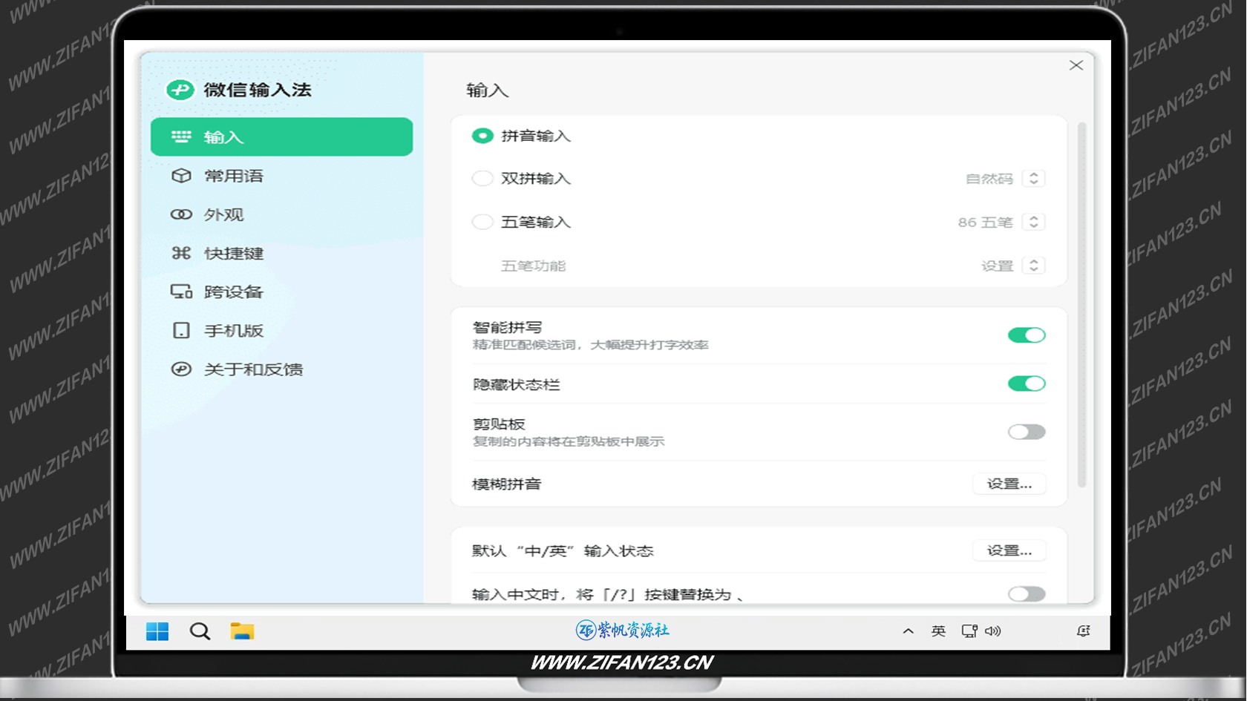Click 设置... for 默认中/英输入状态

click(x=1009, y=550)
